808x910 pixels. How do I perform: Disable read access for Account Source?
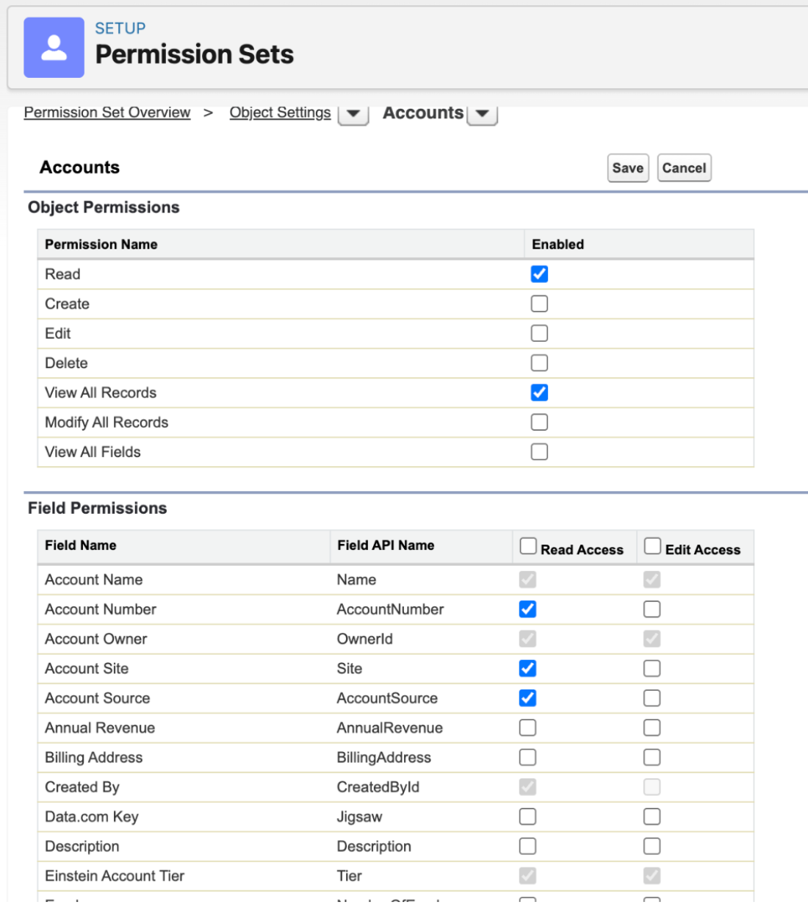pyautogui.click(x=527, y=698)
